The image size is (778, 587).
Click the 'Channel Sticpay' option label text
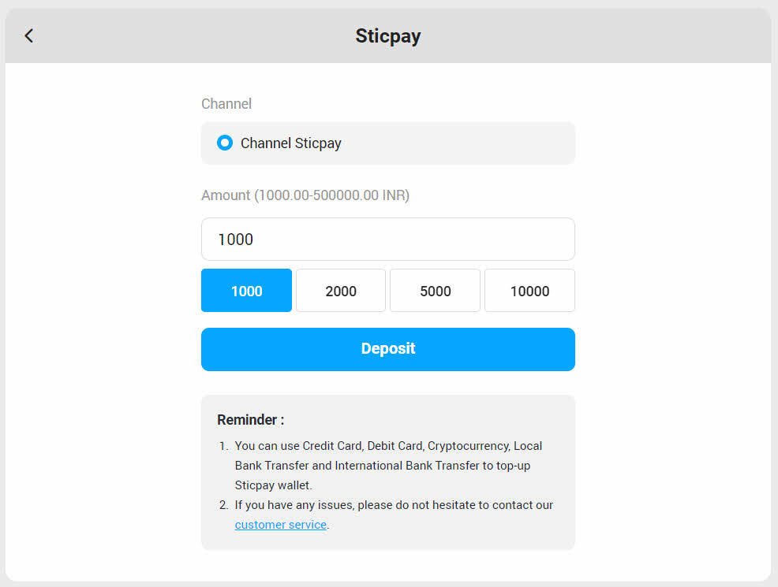(x=290, y=143)
